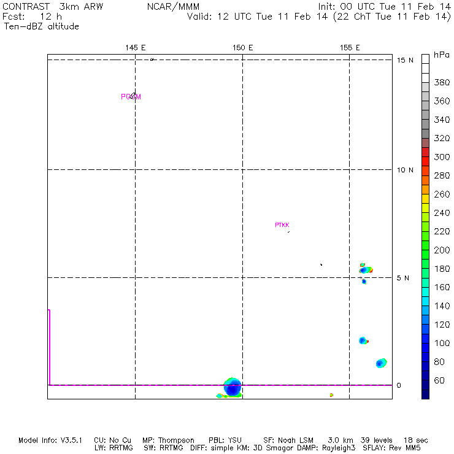
Task: Click the '155 E' longitude label
Action: 350,48
